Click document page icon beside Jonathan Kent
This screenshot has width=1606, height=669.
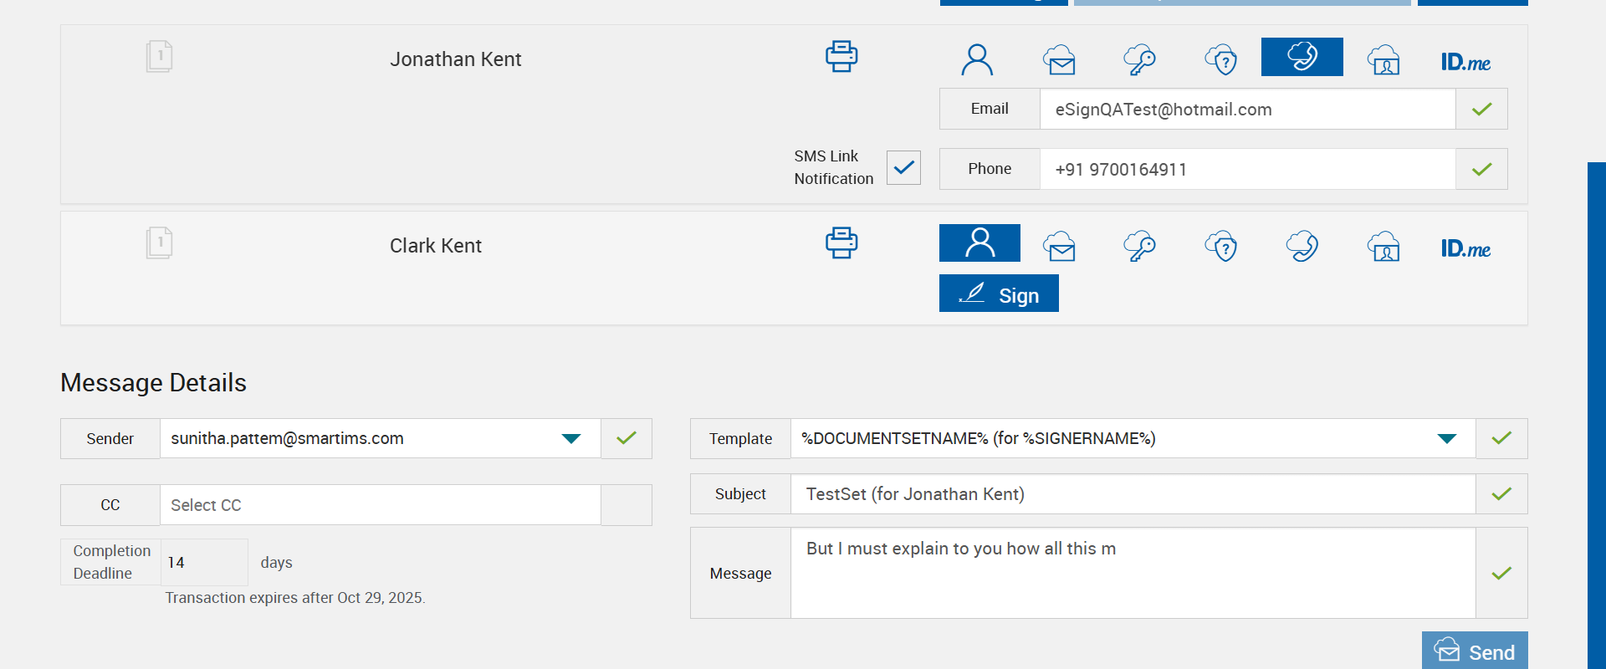click(x=159, y=57)
